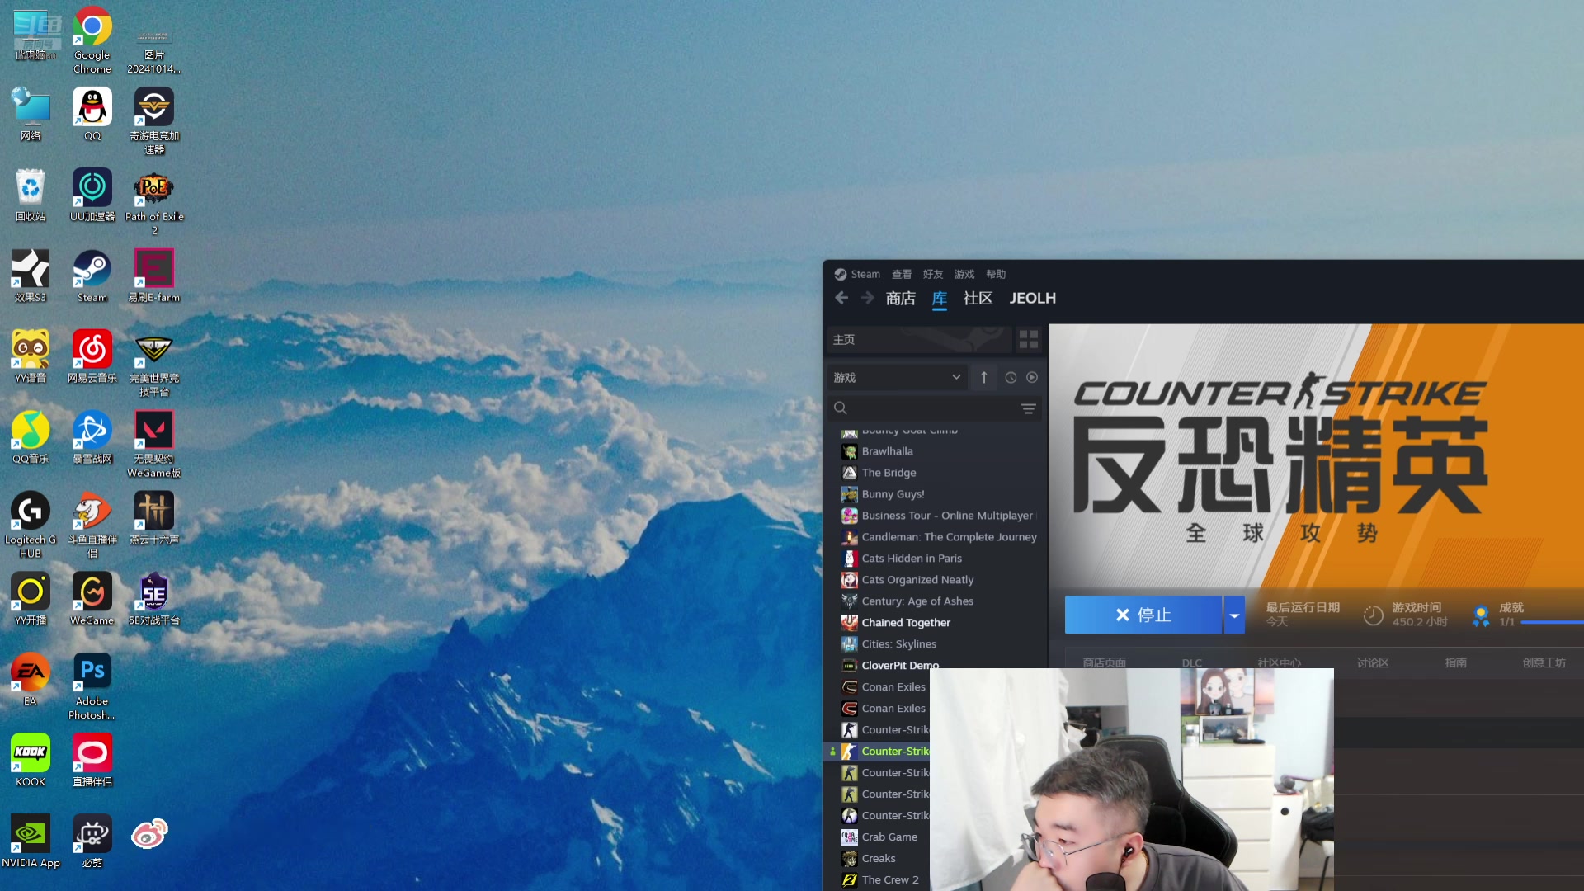Switch to 社区 tab in Steam
This screenshot has height=891, width=1584.
pyautogui.click(x=978, y=298)
